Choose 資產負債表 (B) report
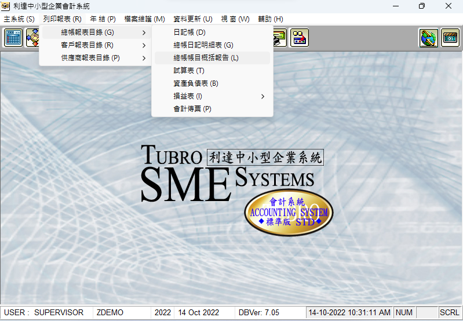Screen dimensions: 463x321 click(x=212, y=83)
